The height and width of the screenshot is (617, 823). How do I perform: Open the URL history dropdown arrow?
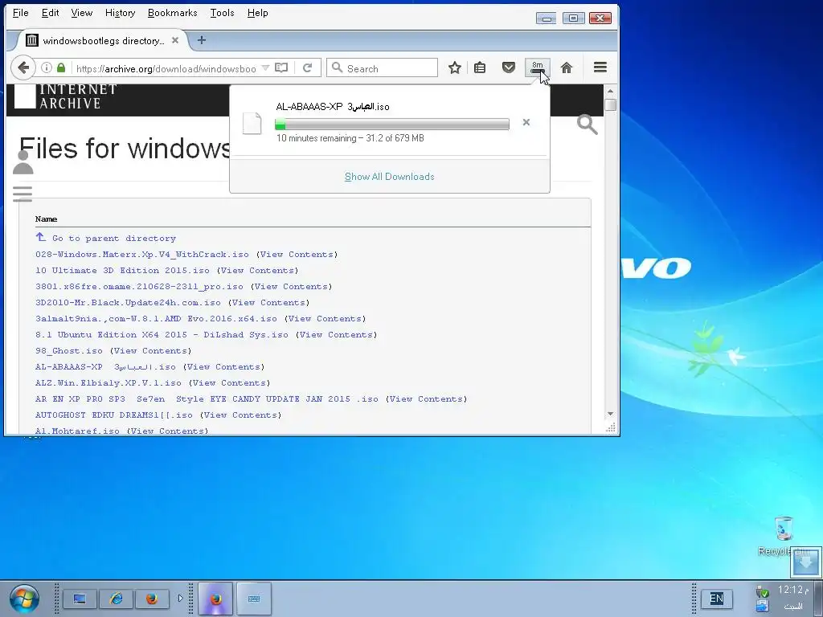(265, 68)
